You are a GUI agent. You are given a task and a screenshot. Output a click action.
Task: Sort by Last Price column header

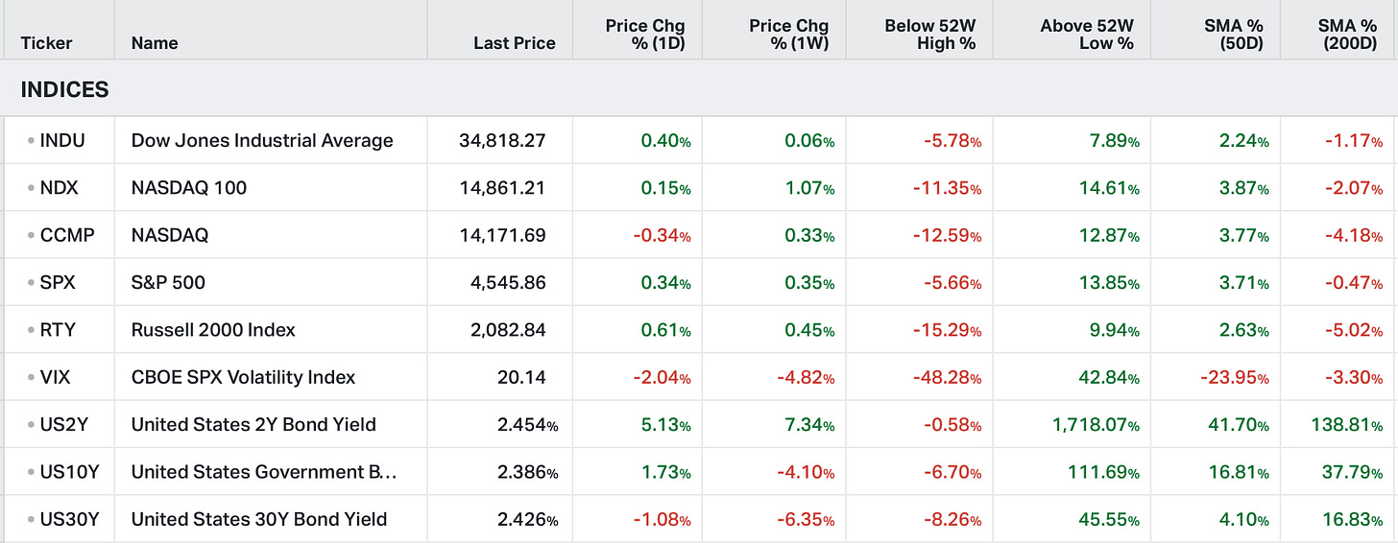[x=515, y=43]
